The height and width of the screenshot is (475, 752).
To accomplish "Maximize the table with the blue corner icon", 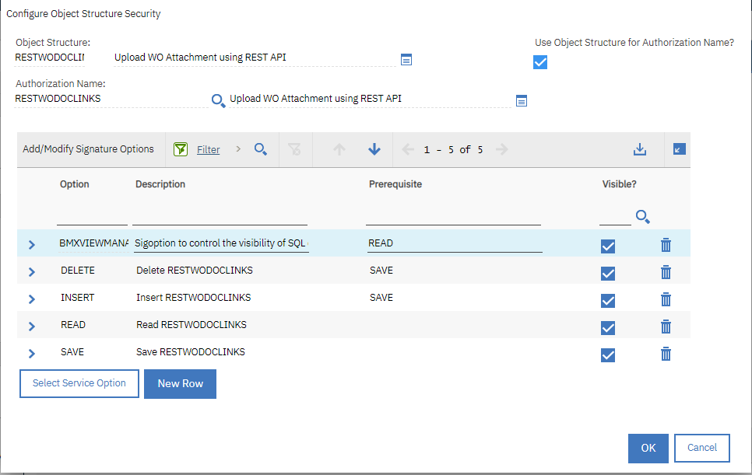I will point(677,148).
